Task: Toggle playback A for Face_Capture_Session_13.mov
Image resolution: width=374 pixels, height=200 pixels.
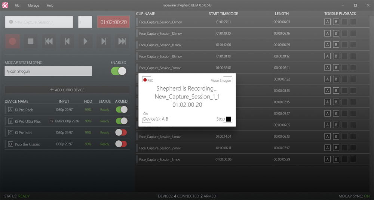Action: click(327, 22)
